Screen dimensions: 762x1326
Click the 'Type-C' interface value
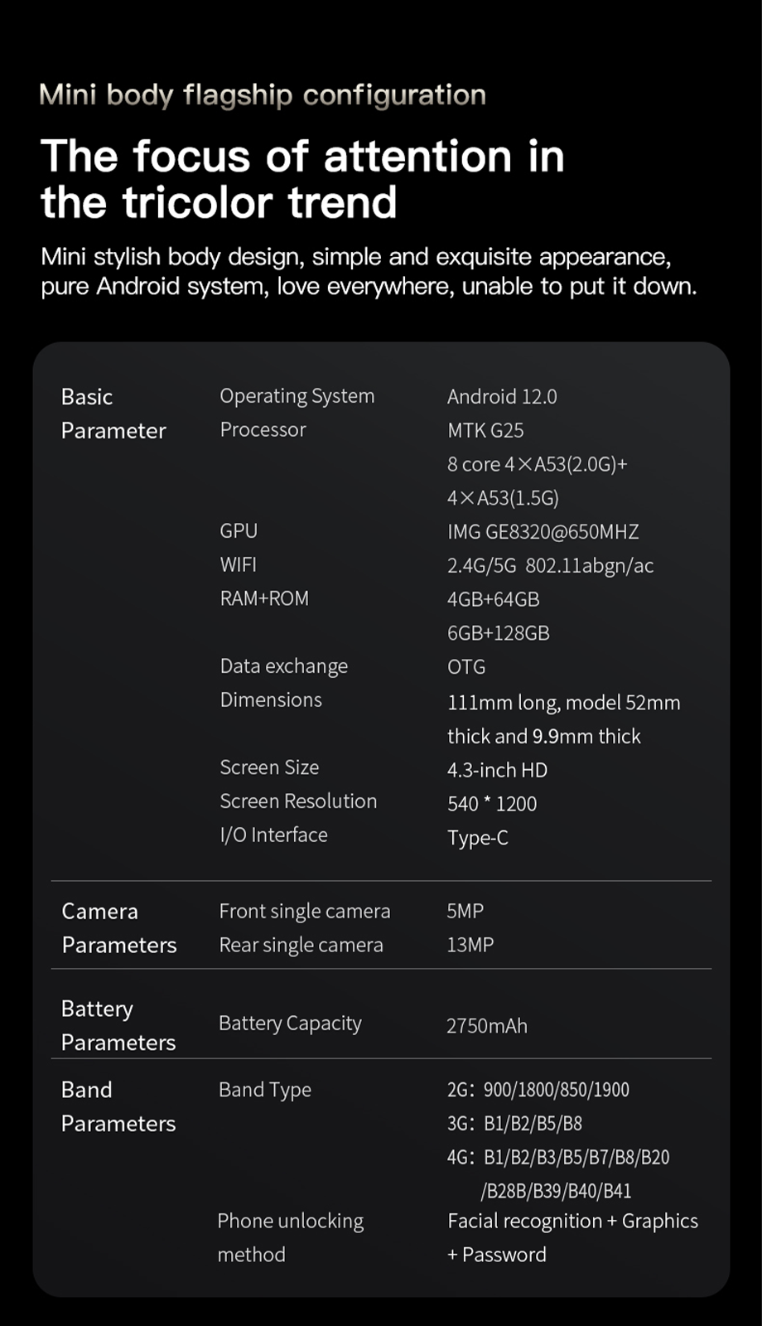[477, 838]
